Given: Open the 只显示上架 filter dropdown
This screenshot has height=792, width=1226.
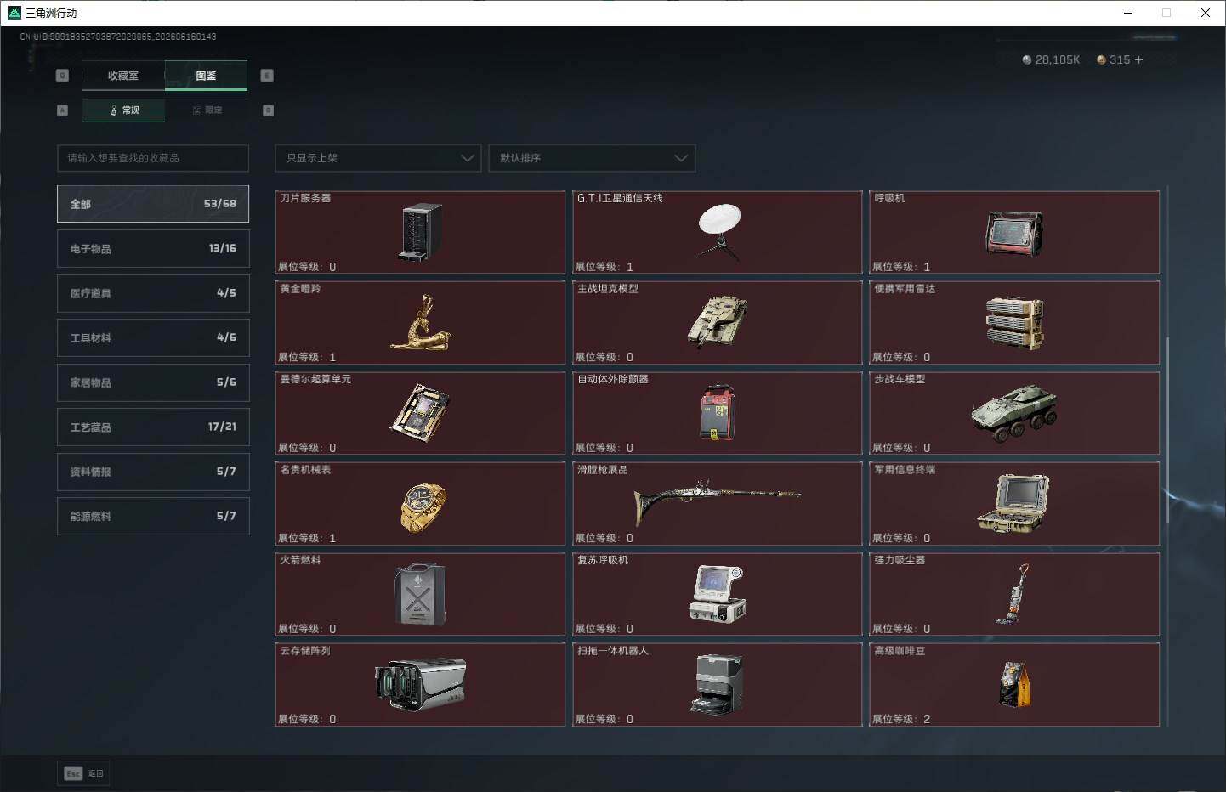Looking at the screenshot, I should tap(378, 158).
